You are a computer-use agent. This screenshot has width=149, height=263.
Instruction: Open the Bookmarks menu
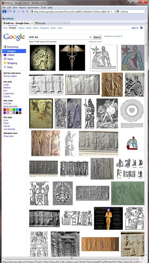(34, 7)
